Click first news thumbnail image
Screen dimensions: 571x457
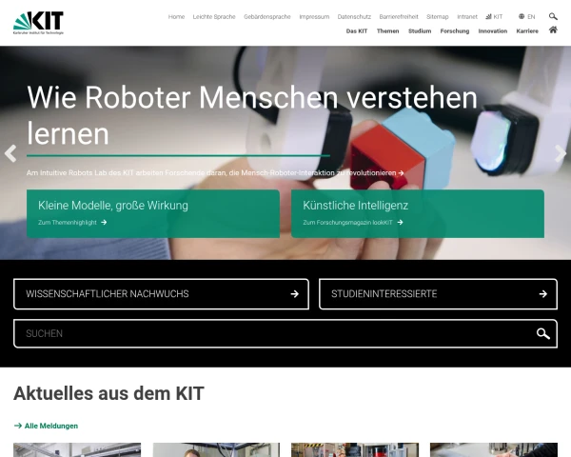click(x=77, y=449)
